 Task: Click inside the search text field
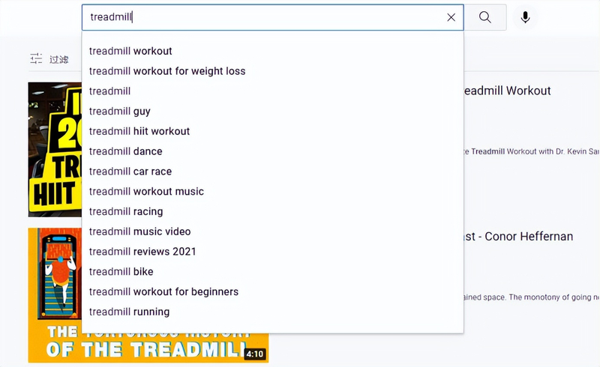[262, 17]
